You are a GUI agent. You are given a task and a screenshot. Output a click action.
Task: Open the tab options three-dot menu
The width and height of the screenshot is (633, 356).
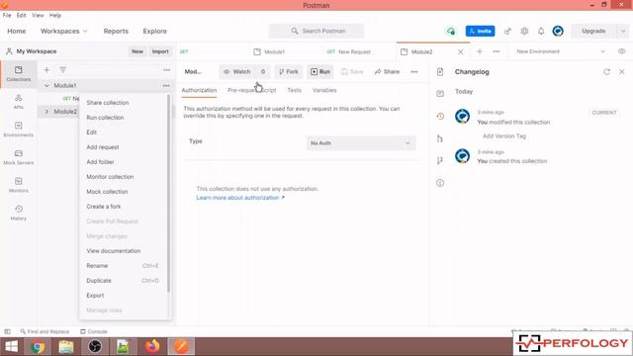click(497, 51)
